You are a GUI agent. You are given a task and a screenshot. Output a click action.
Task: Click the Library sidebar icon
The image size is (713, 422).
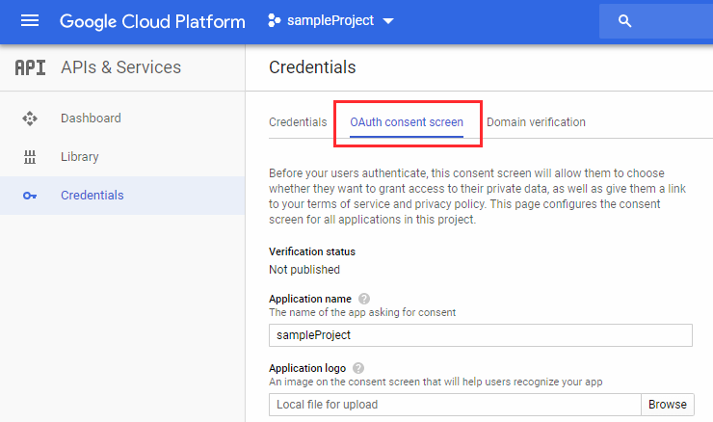30,157
